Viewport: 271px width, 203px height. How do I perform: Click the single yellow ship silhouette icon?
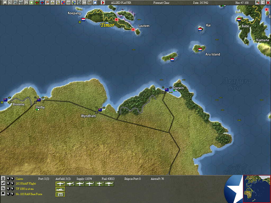pos(53,3)
